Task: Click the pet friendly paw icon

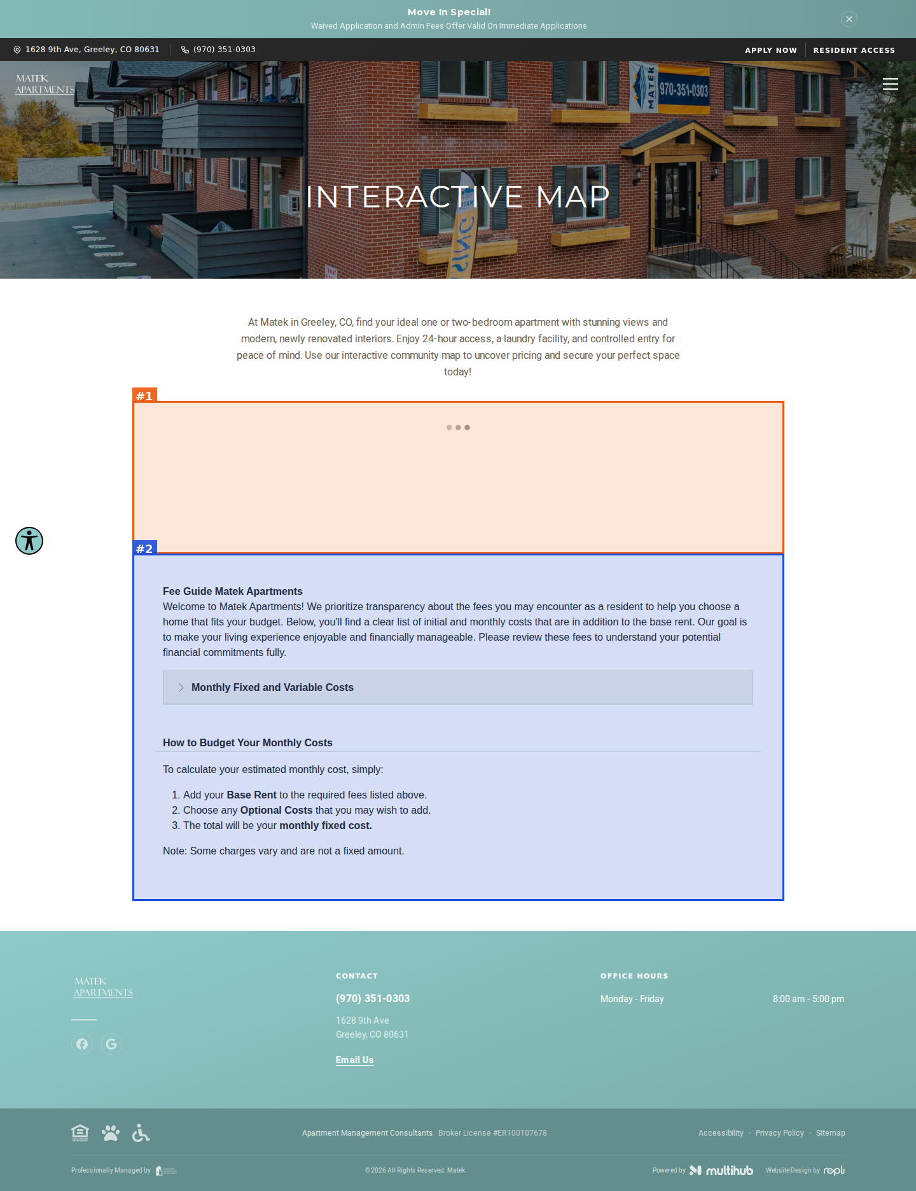Action: tap(111, 1133)
